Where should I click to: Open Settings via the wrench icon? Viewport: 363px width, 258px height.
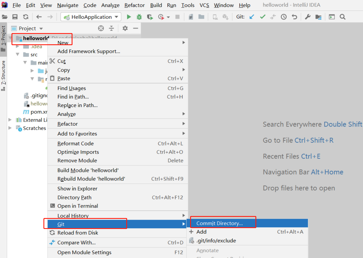307,17
